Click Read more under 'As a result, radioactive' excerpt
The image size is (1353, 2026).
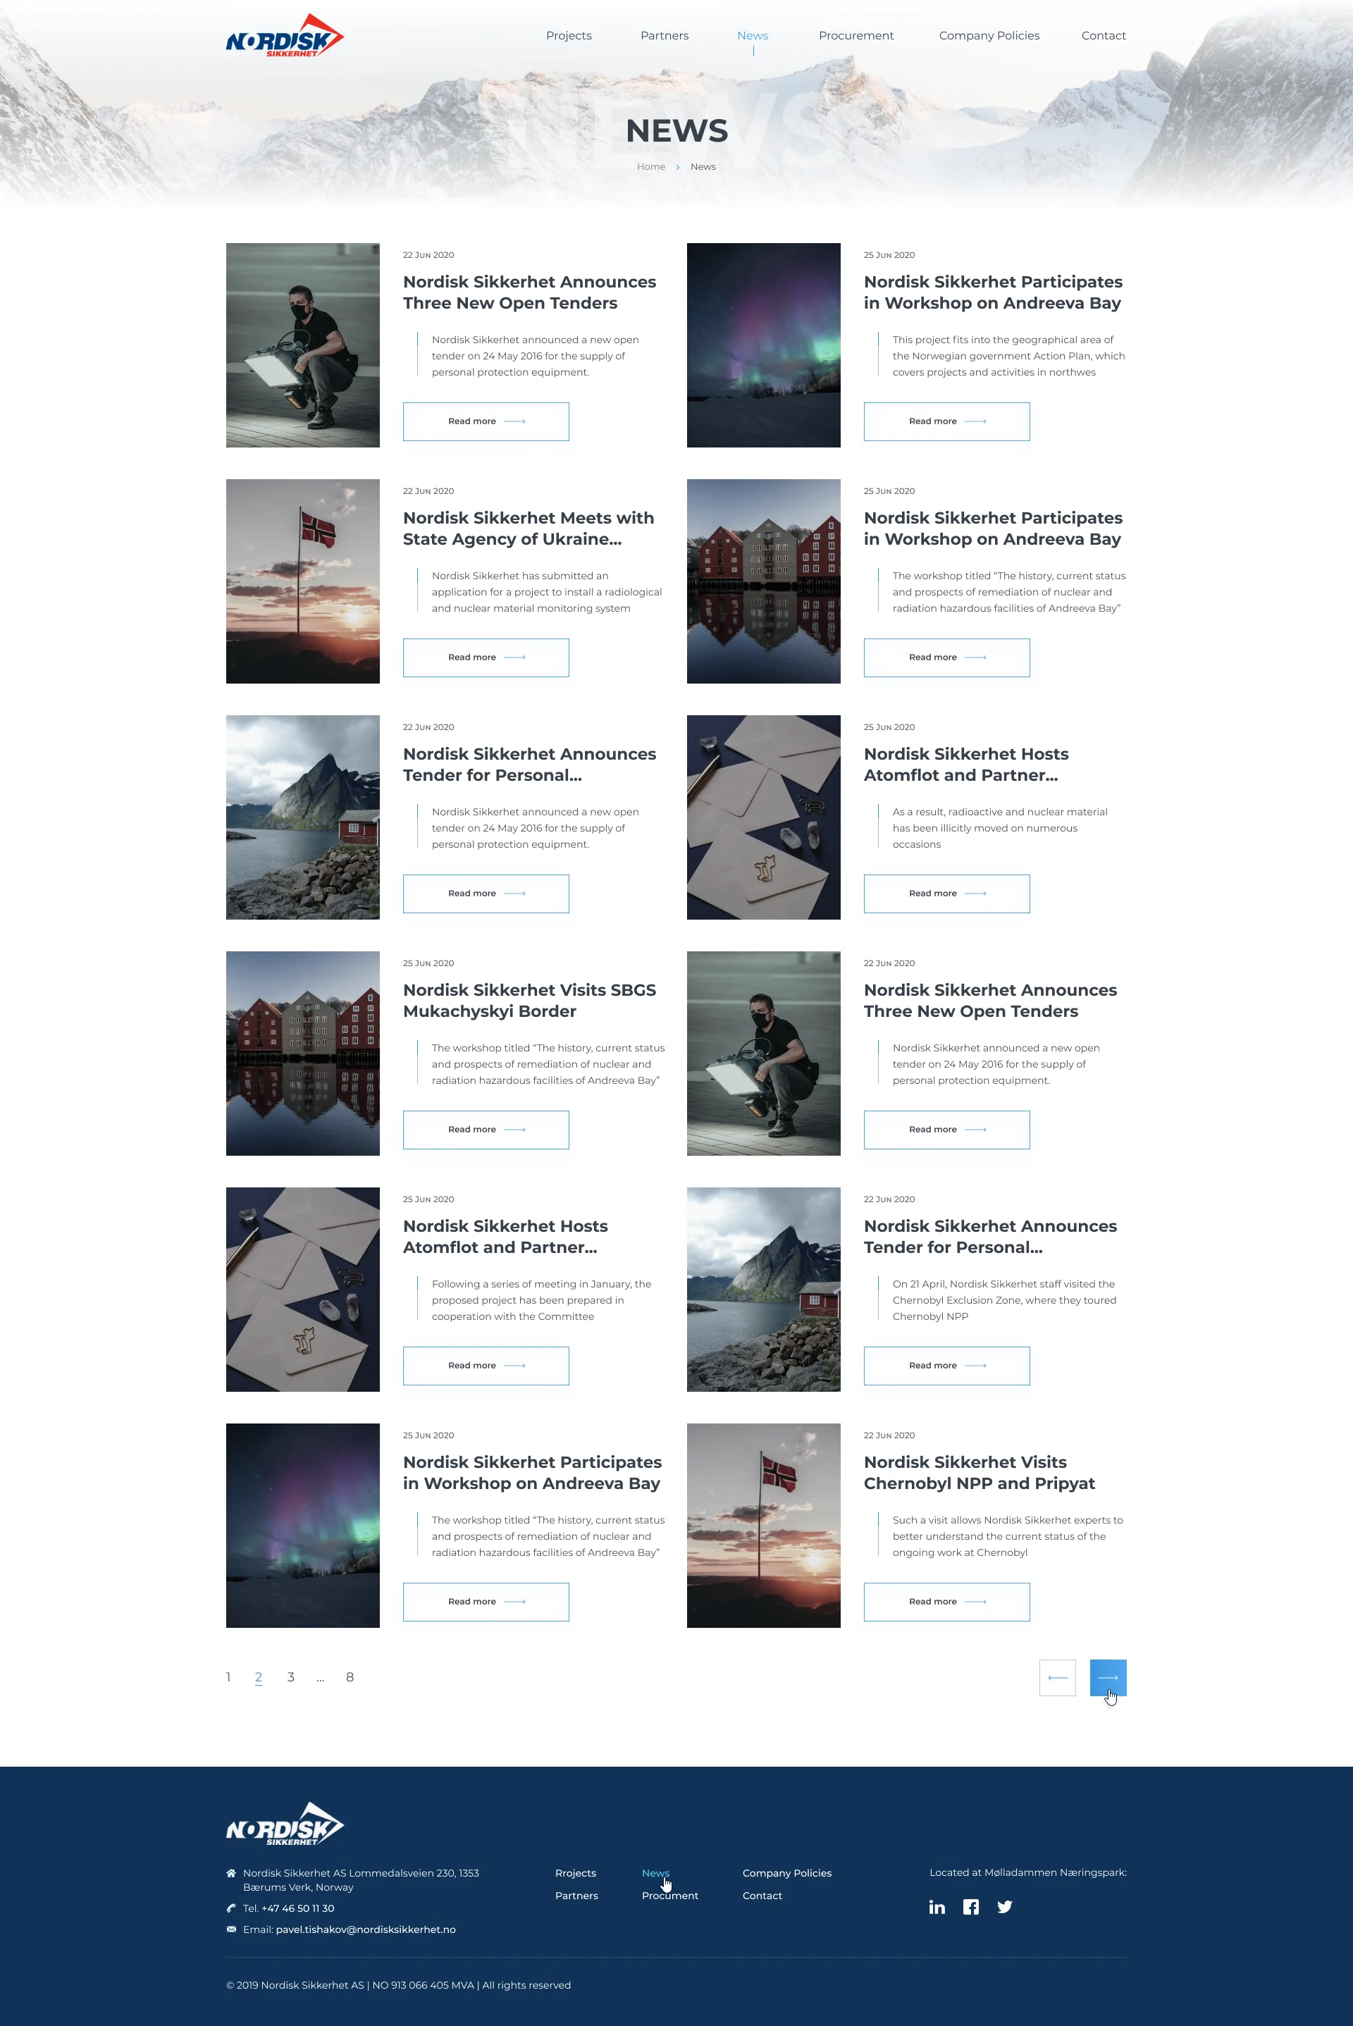point(946,893)
